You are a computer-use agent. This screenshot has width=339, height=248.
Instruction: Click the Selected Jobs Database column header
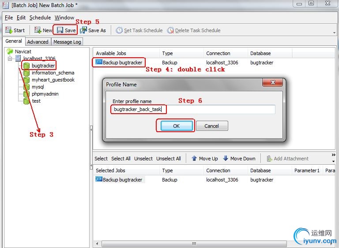(x=270, y=170)
